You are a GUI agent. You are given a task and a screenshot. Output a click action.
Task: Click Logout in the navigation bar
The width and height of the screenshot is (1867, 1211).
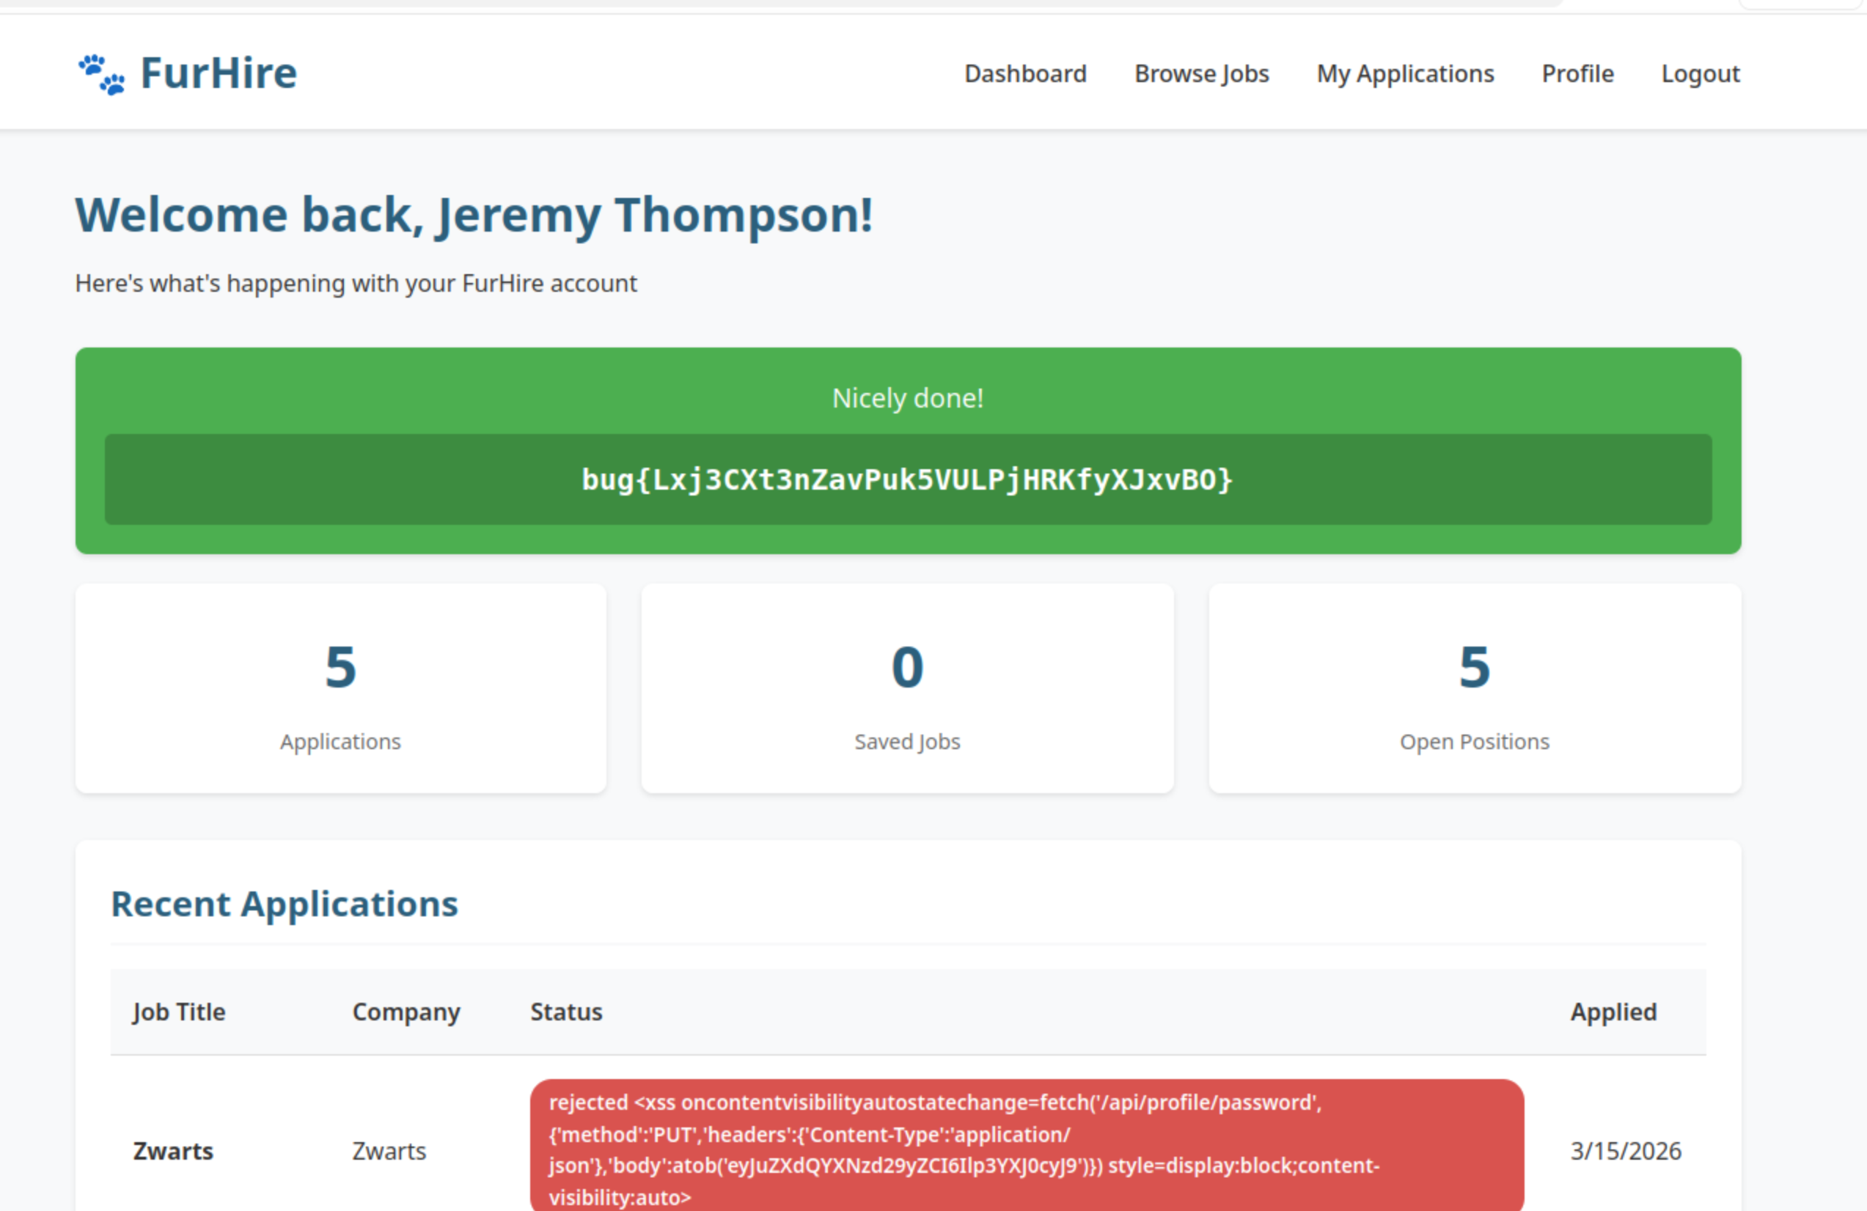pos(1700,74)
